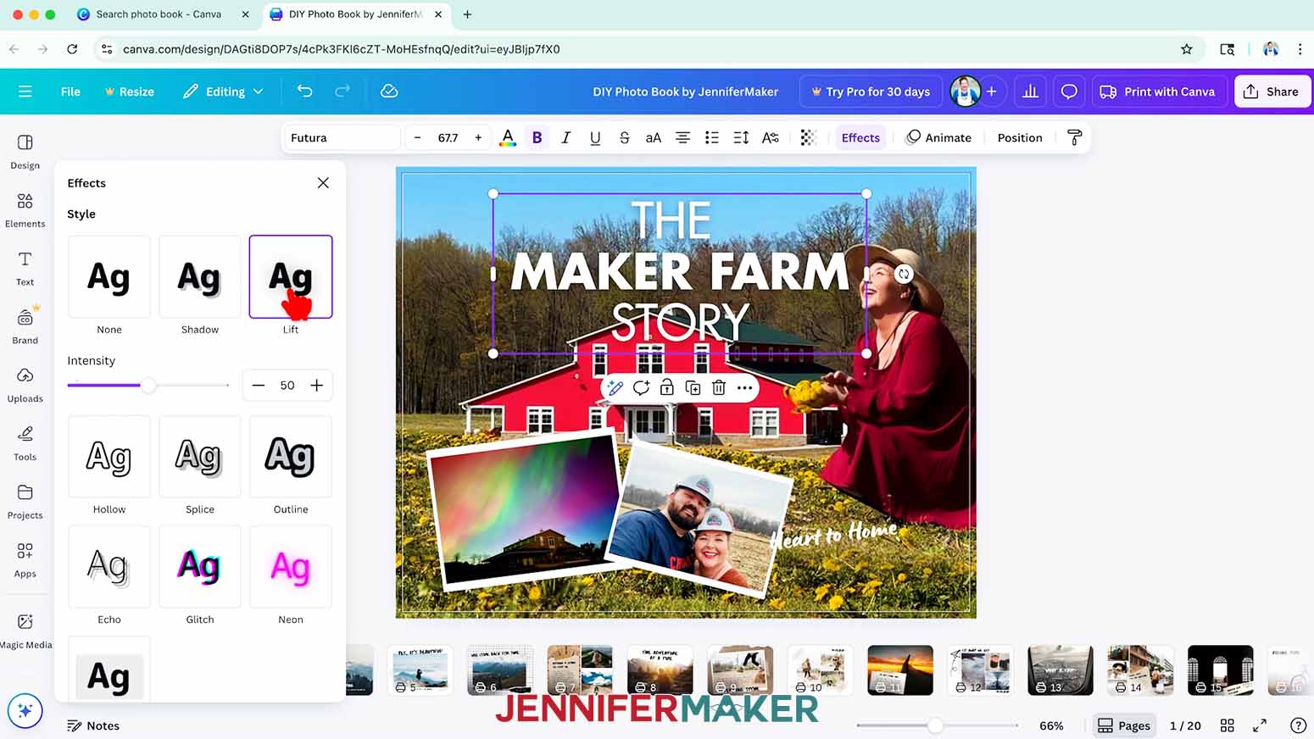The image size is (1314, 739).
Task: Open the analytics bar chart icon
Action: [x=1030, y=92]
